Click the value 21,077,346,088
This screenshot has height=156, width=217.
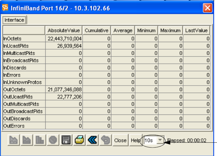tap(65, 89)
